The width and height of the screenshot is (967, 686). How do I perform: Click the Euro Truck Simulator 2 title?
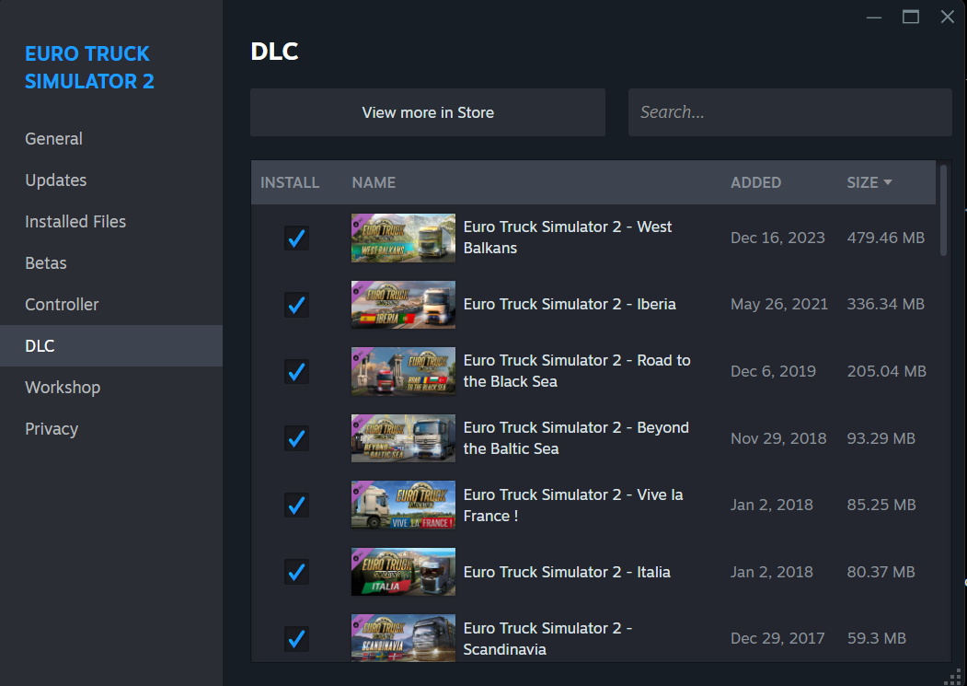click(x=89, y=67)
